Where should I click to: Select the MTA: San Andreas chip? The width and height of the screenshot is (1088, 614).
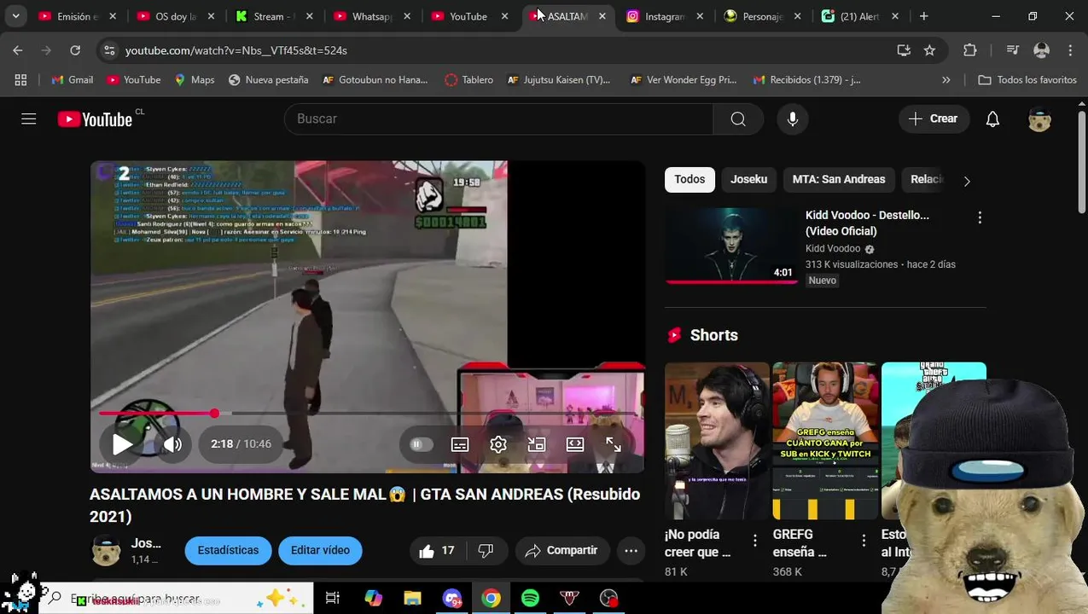839,179
